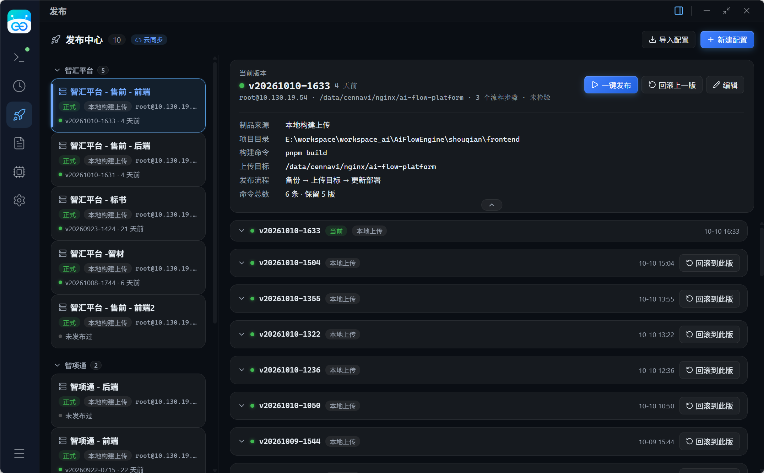Click the hamburger menu icon at sidebar bottom
764x473 pixels.
19,453
